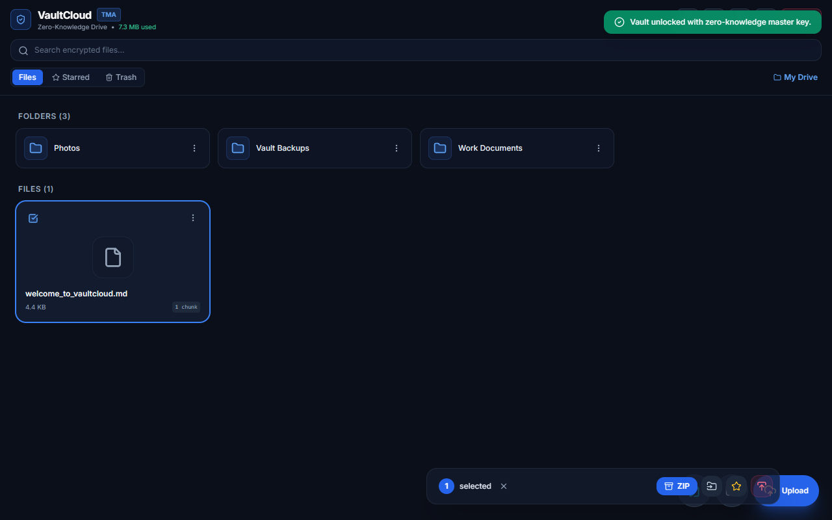The height and width of the screenshot is (520, 832).
Task: Open the Vault Backups folder icon
Action: [238, 148]
